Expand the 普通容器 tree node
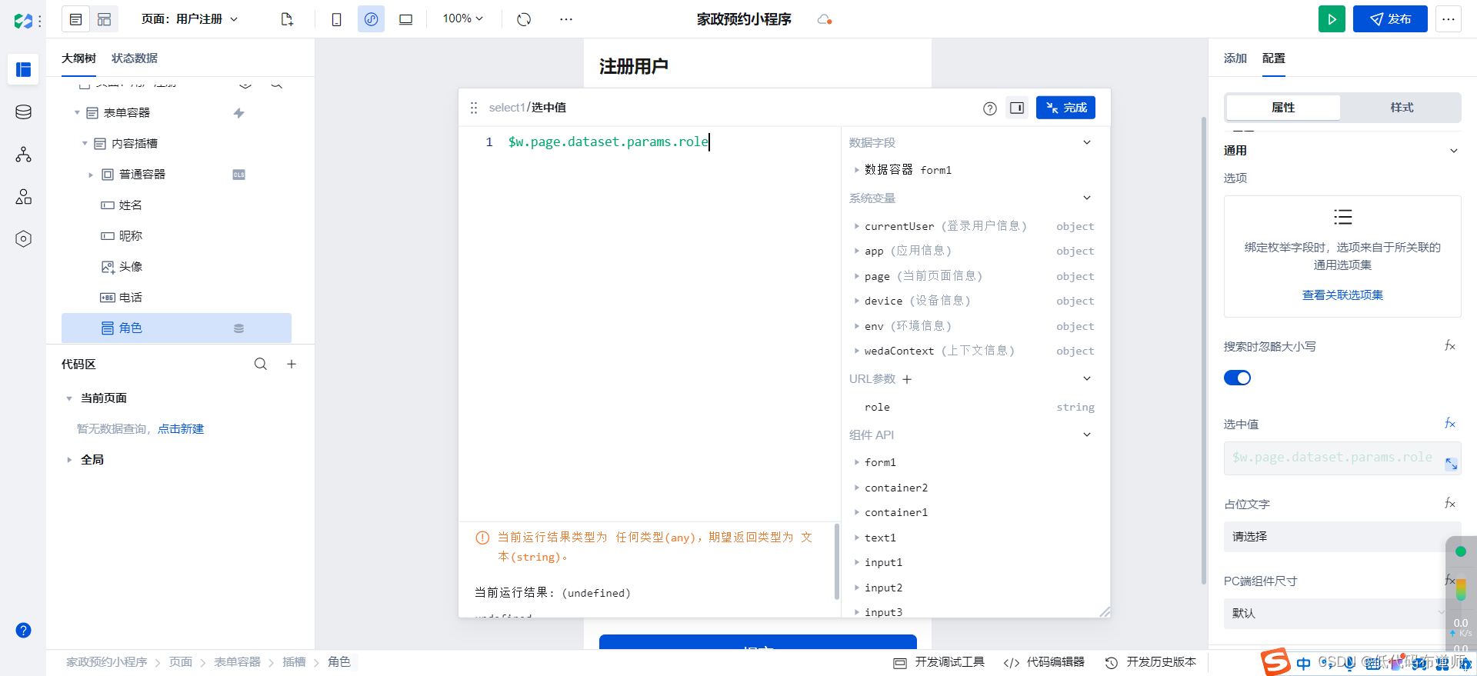The image size is (1477, 676). tap(91, 175)
